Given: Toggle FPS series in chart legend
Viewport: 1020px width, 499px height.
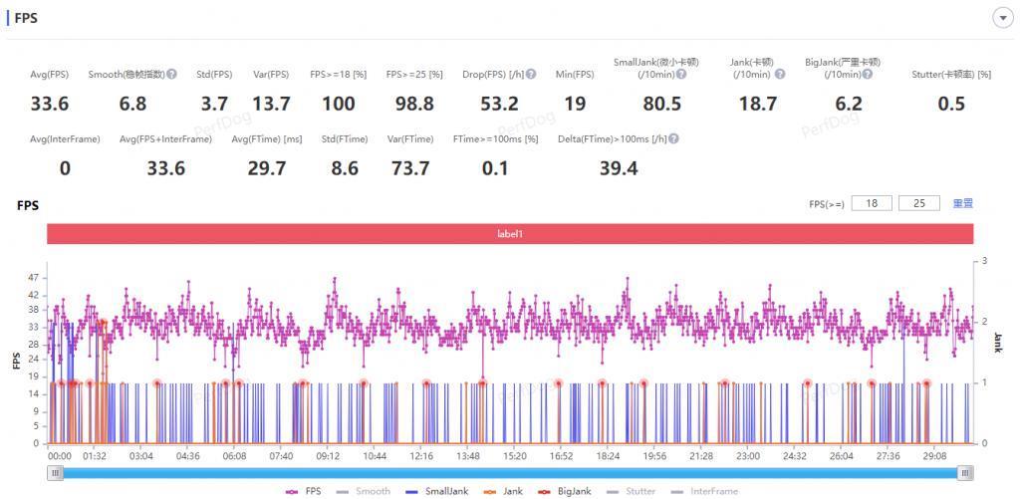Looking at the screenshot, I should tap(304, 491).
